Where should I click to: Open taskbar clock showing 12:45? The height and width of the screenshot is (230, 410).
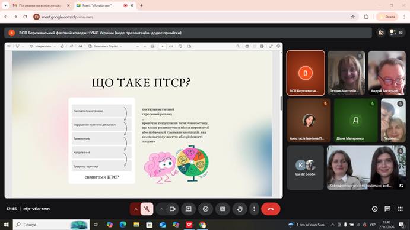386,225
